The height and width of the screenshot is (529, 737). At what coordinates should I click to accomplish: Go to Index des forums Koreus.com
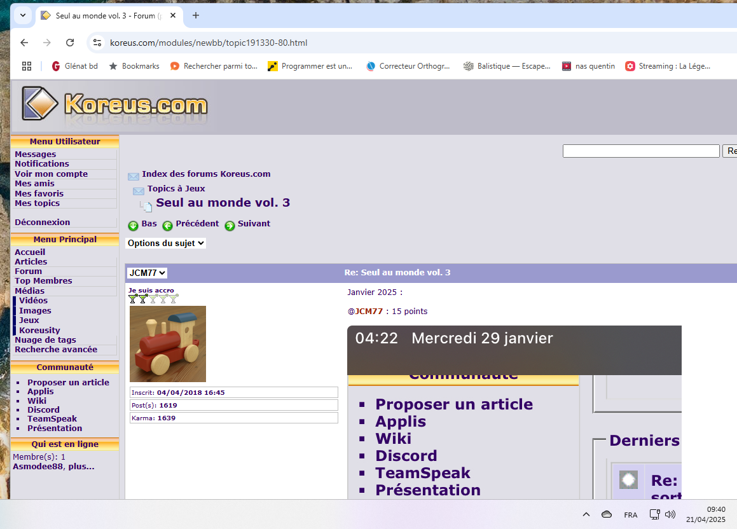click(206, 174)
